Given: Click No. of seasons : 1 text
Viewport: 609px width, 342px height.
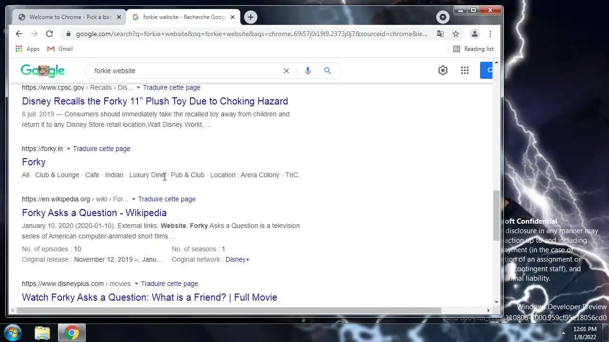Looking at the screenshot, I should [x=198, y=249].
